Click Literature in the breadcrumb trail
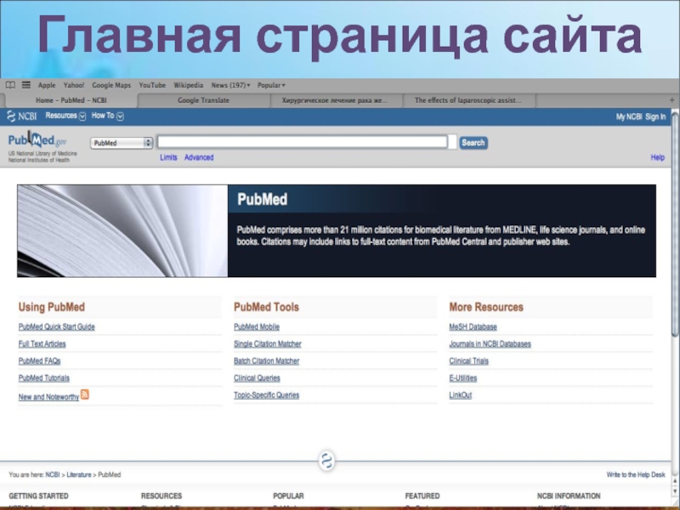Screen dimensions: 680x510 coord(79,475)
